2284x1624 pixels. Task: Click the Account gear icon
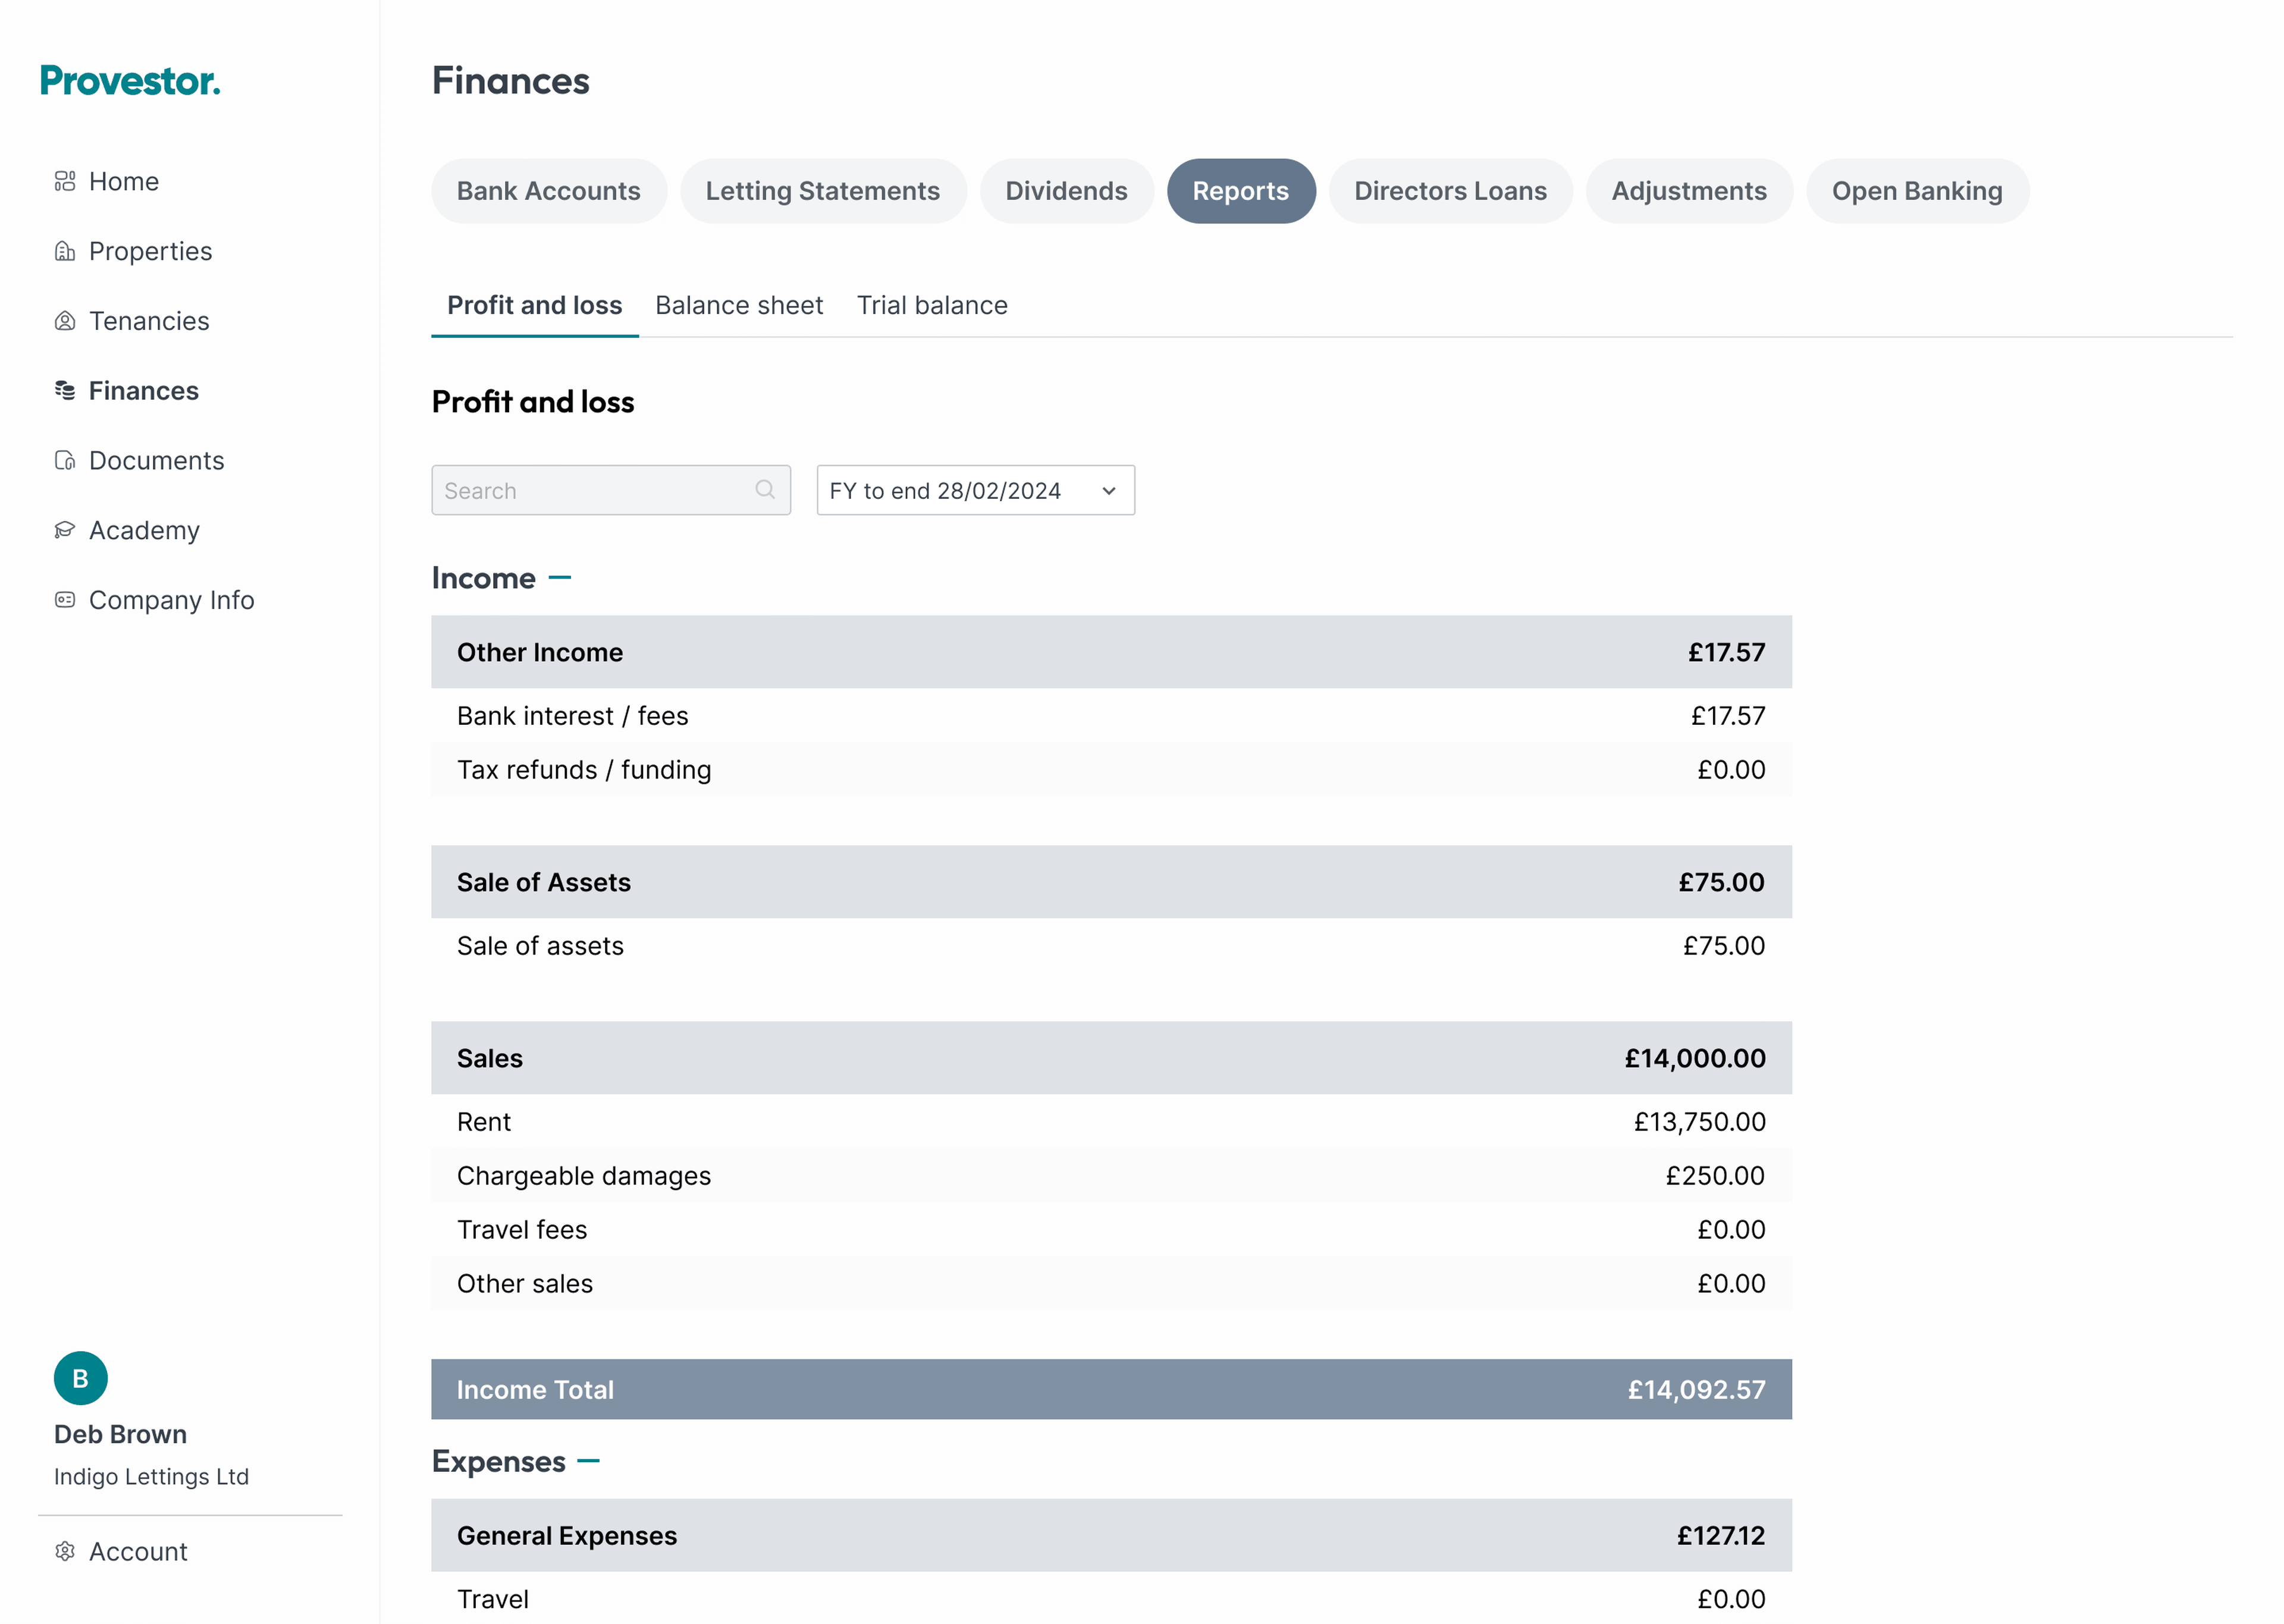tap(65, 1551)
